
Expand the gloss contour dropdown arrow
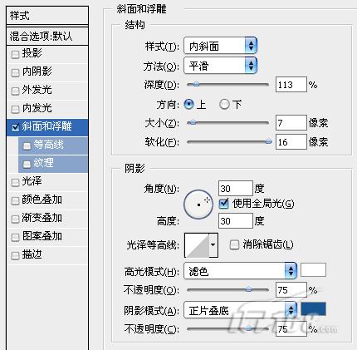[x=213, y=245]
